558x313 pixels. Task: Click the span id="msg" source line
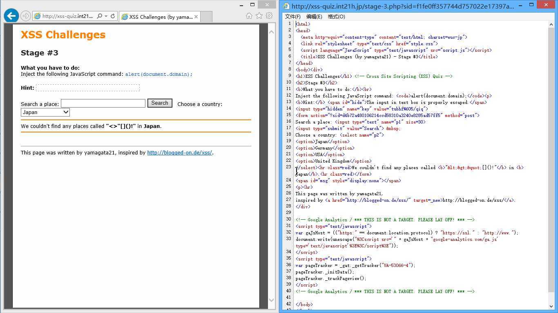(348, 181)
